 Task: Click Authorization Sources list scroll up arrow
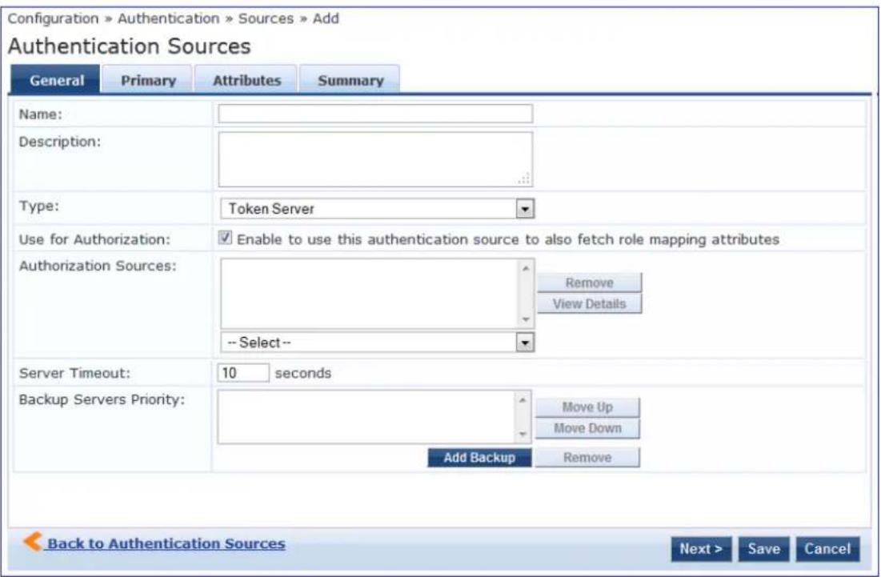click(526, 268)
